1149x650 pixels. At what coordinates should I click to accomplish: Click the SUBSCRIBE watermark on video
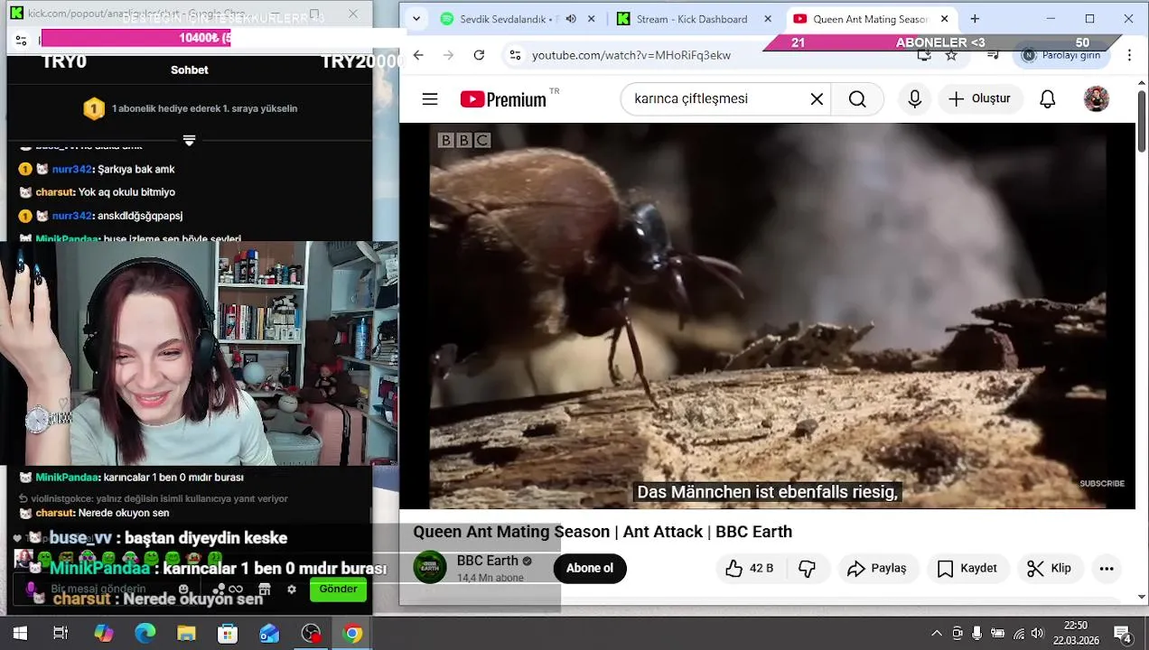pos(1102,484)
